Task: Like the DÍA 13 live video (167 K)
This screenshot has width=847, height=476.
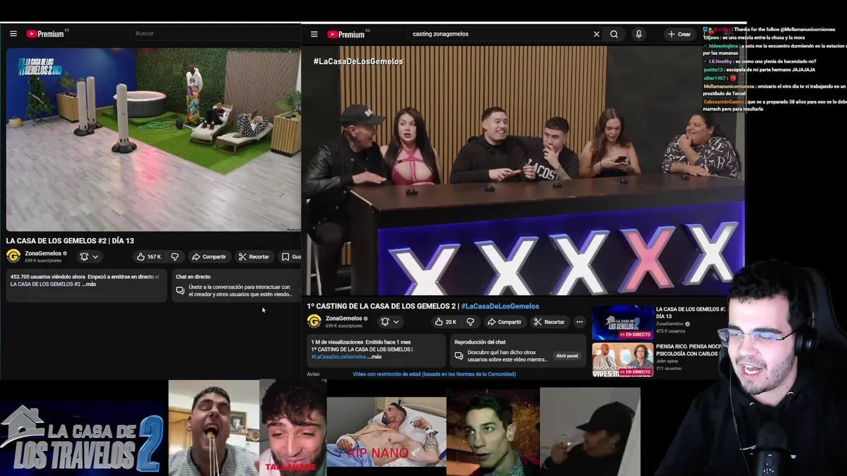Action: coord(149,257)
